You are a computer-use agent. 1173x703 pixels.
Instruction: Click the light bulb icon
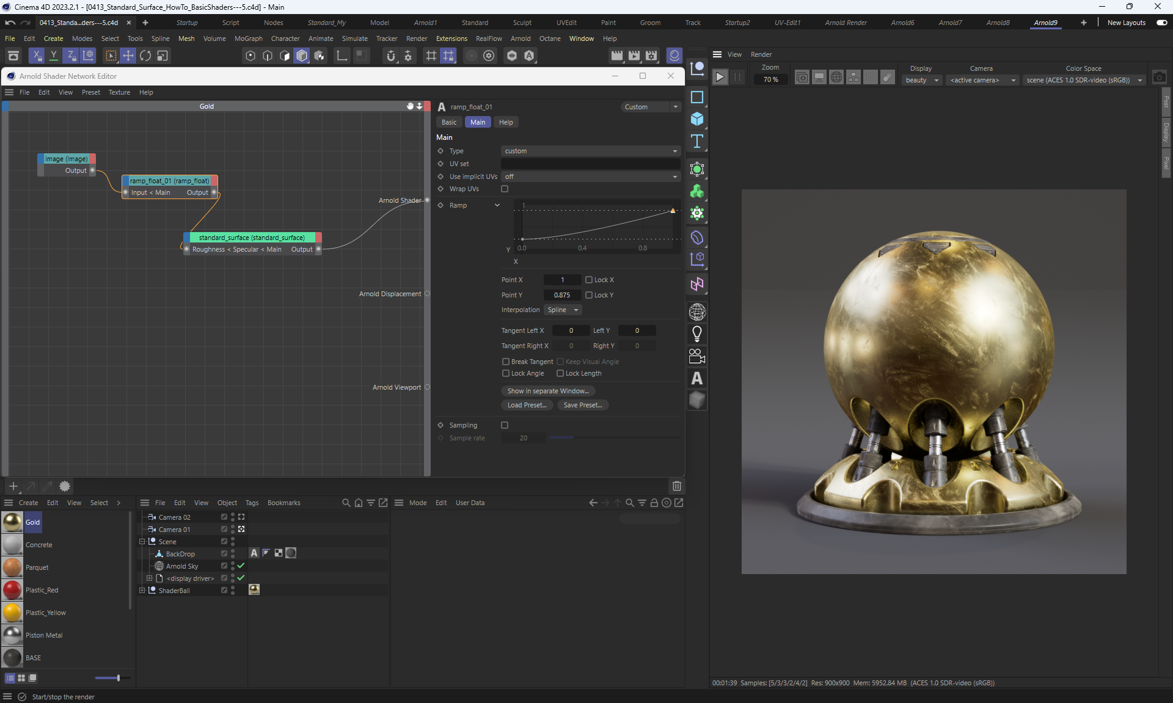(696, 333)
